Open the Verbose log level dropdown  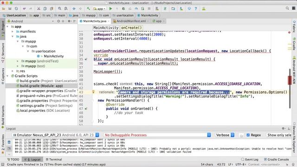pos(225,135)
